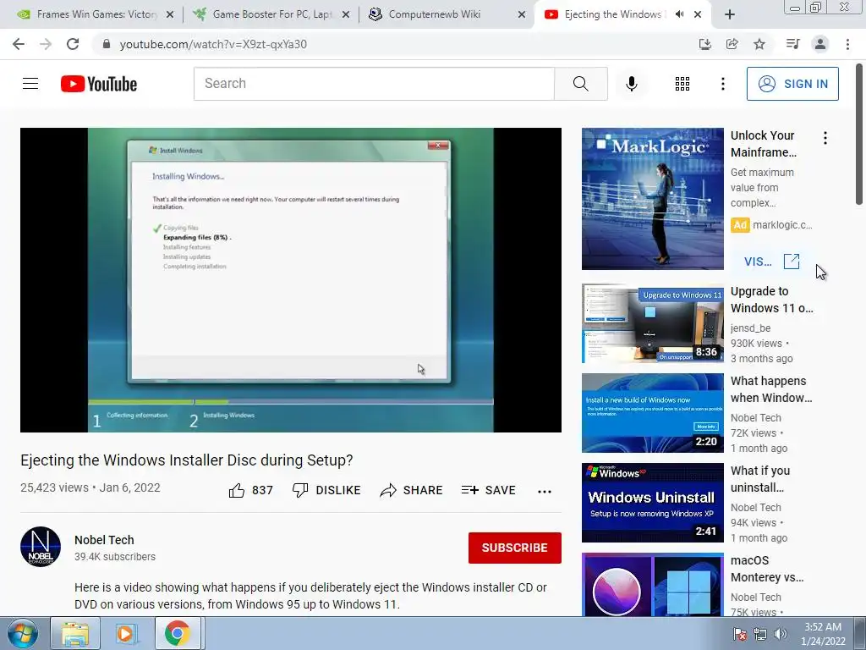866x650 pixels.
Task: Click SAVE to add to playlist
Action: coord(488,490)
